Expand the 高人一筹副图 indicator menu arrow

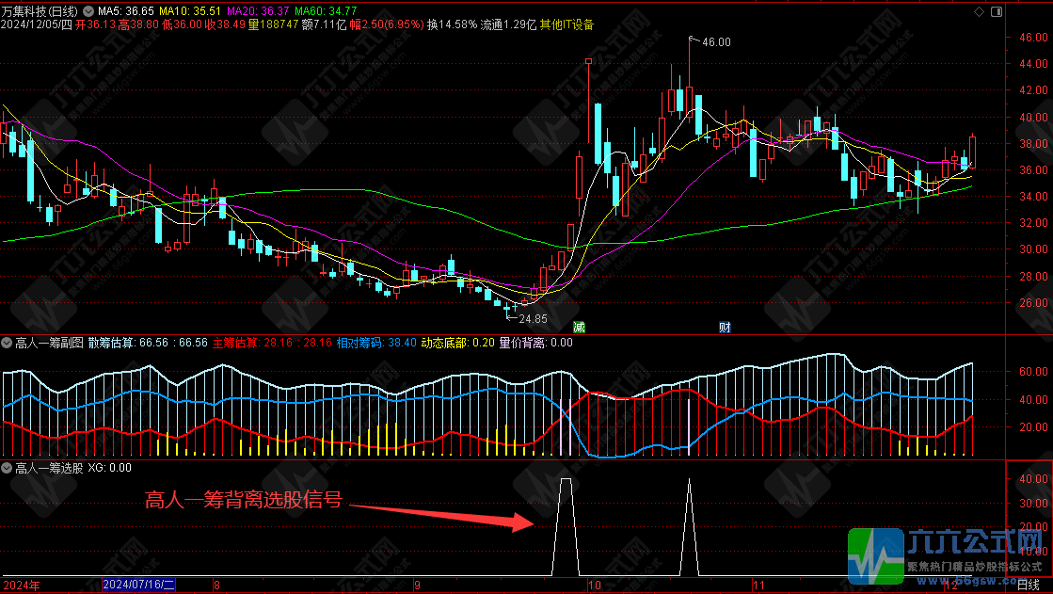7,344
